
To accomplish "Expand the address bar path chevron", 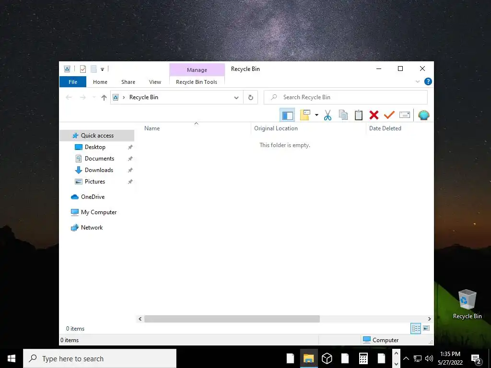I will coord(124,97).
